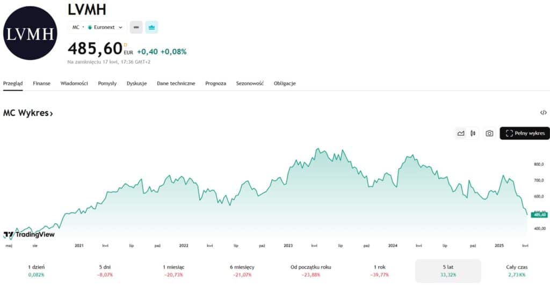Expand the MC Wykres chart section
The height and width of the screenshot is (285, 550).
[28, 113]
